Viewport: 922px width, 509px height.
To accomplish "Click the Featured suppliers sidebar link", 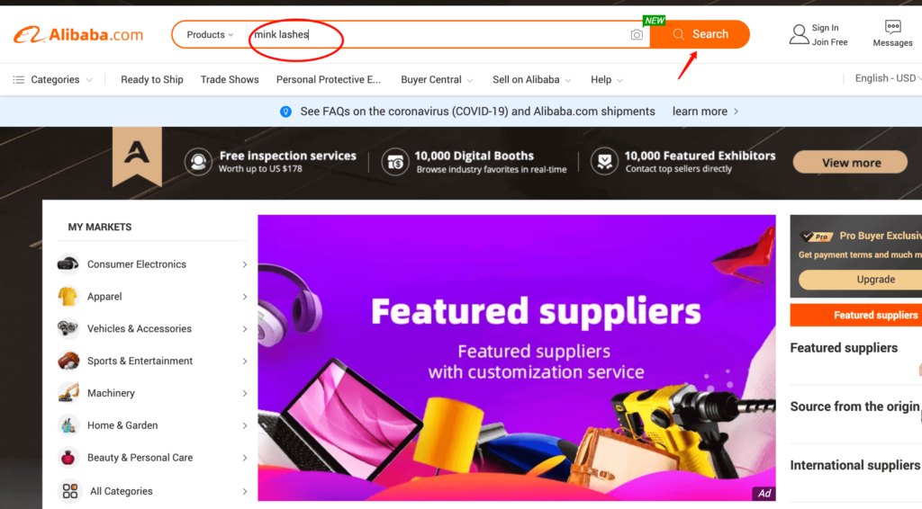I will point(844,348).
